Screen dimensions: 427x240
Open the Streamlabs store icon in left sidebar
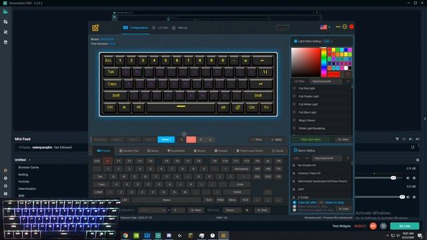click(x=5, y=43)
